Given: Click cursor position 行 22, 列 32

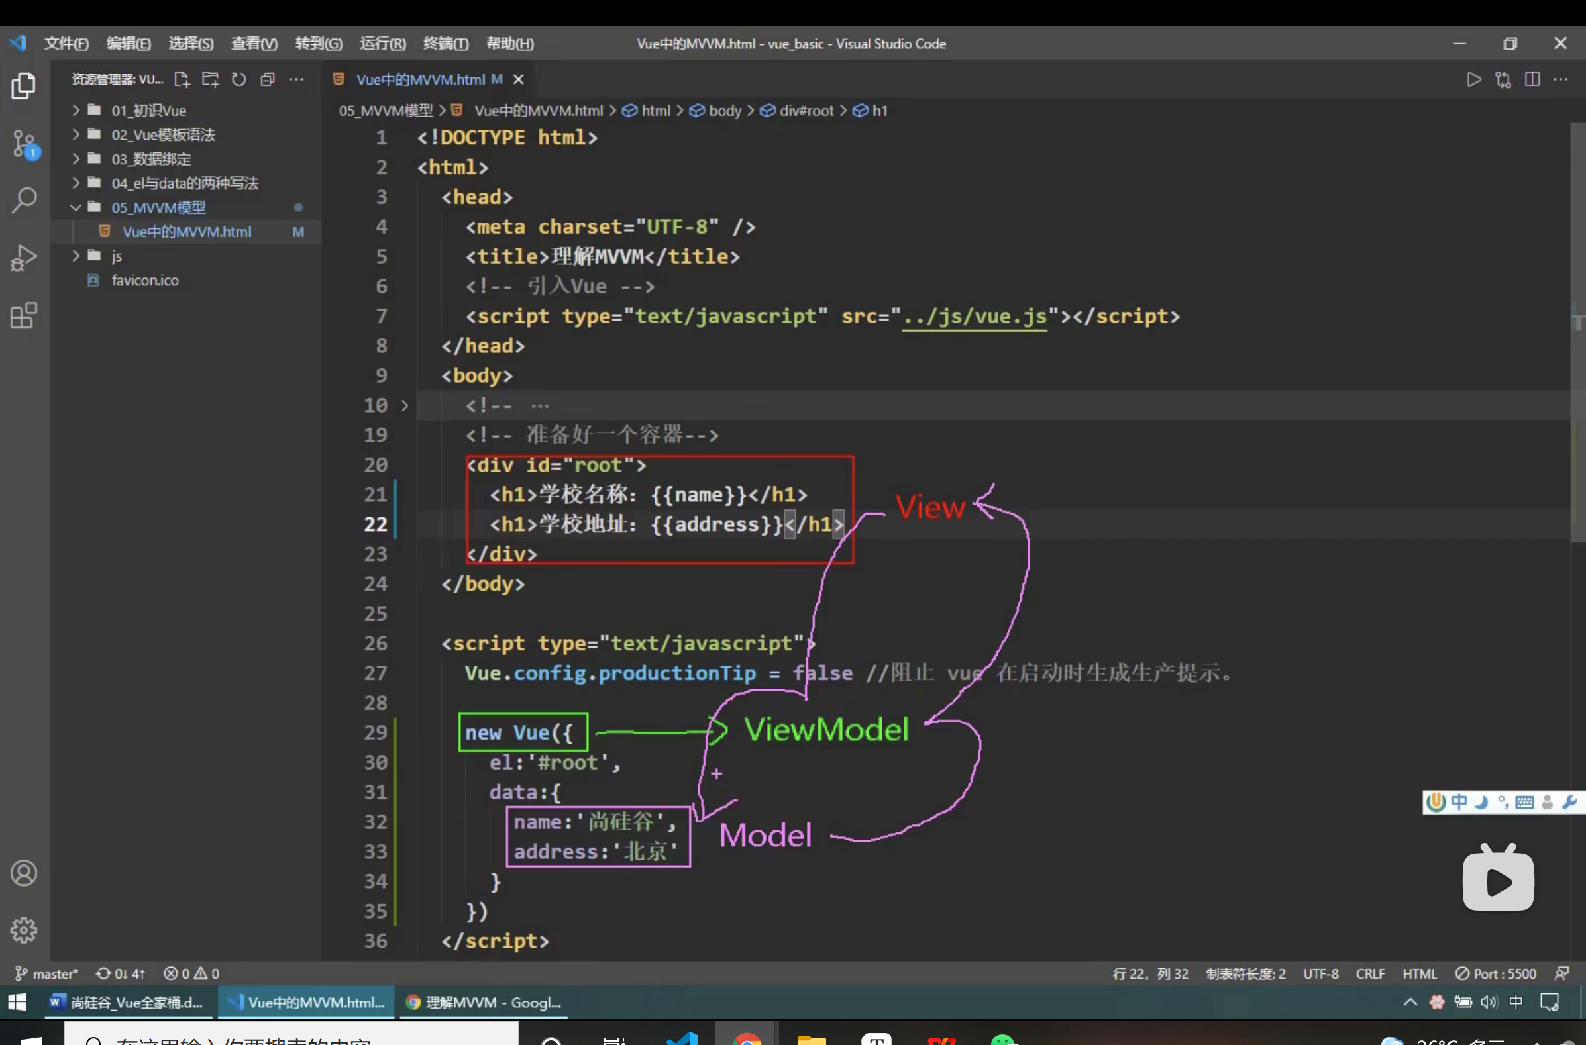Looking at the screenshot, I should coord(1150,973).
